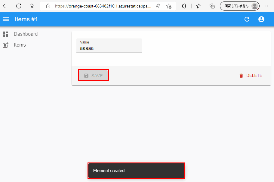The image size is (274, 182).
Task: Click the Element created notification
Action: point(136,171)
